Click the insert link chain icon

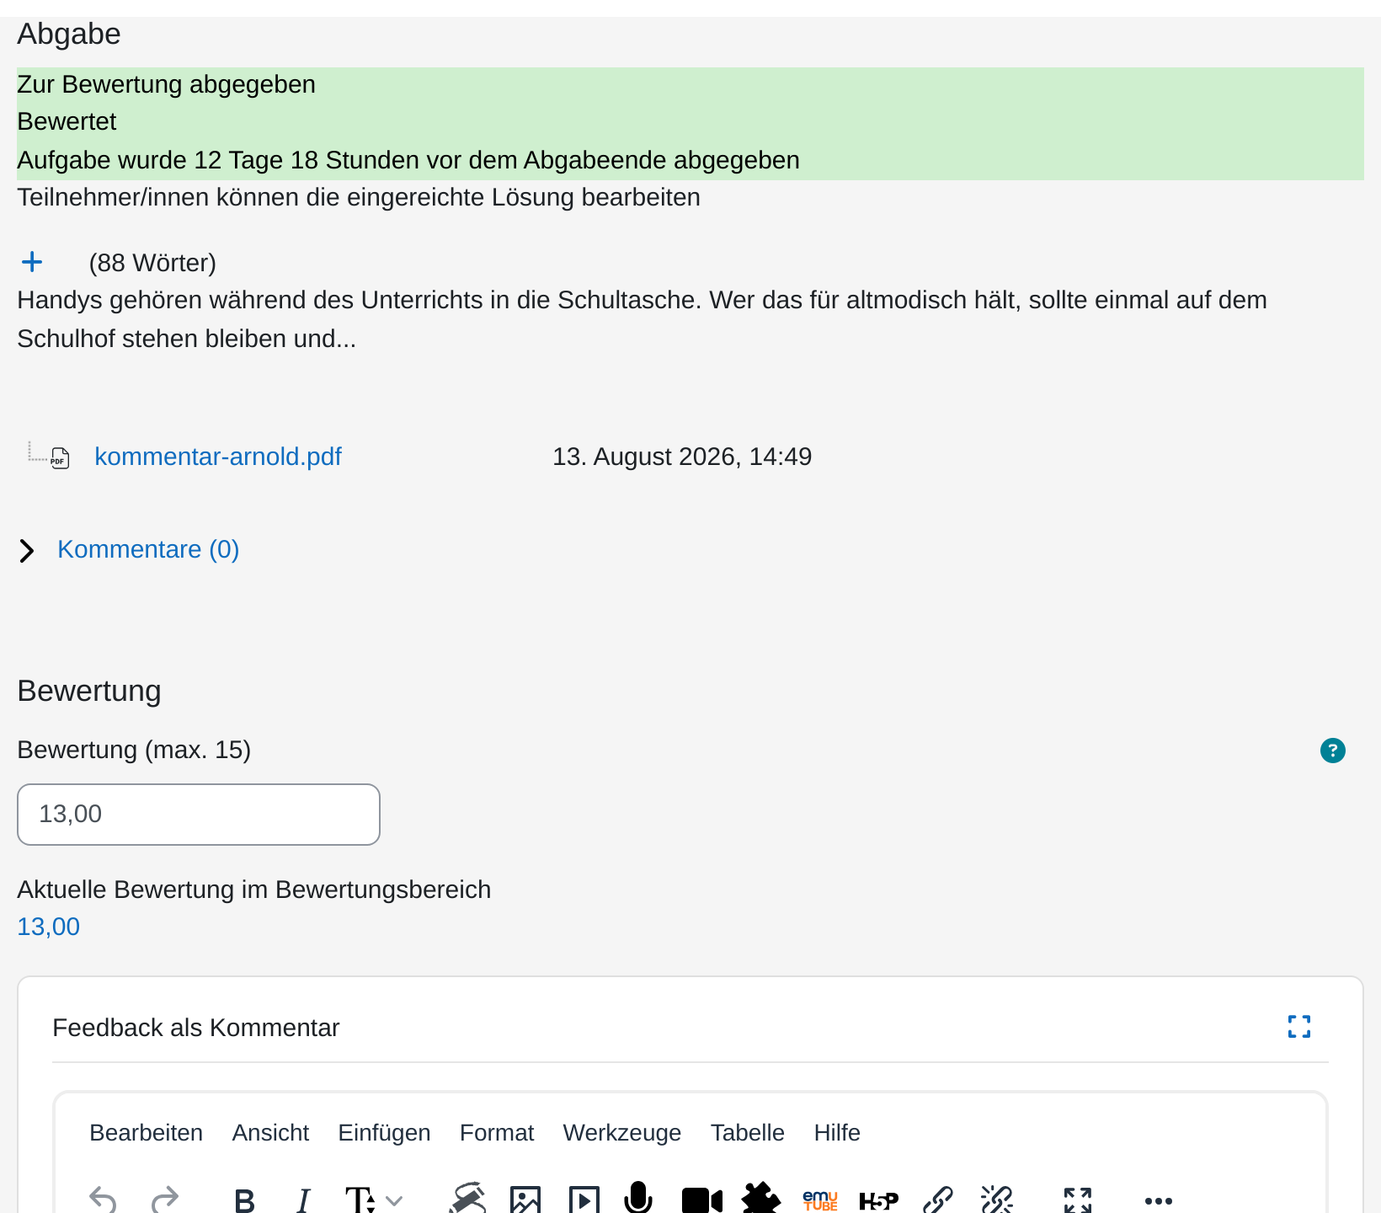pyautogui.click(x=938, y=1200)
